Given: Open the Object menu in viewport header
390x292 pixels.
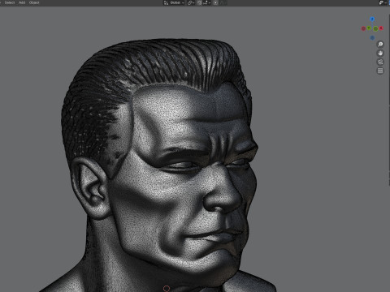Looking at the screenshot, I should tap(34, 2).
